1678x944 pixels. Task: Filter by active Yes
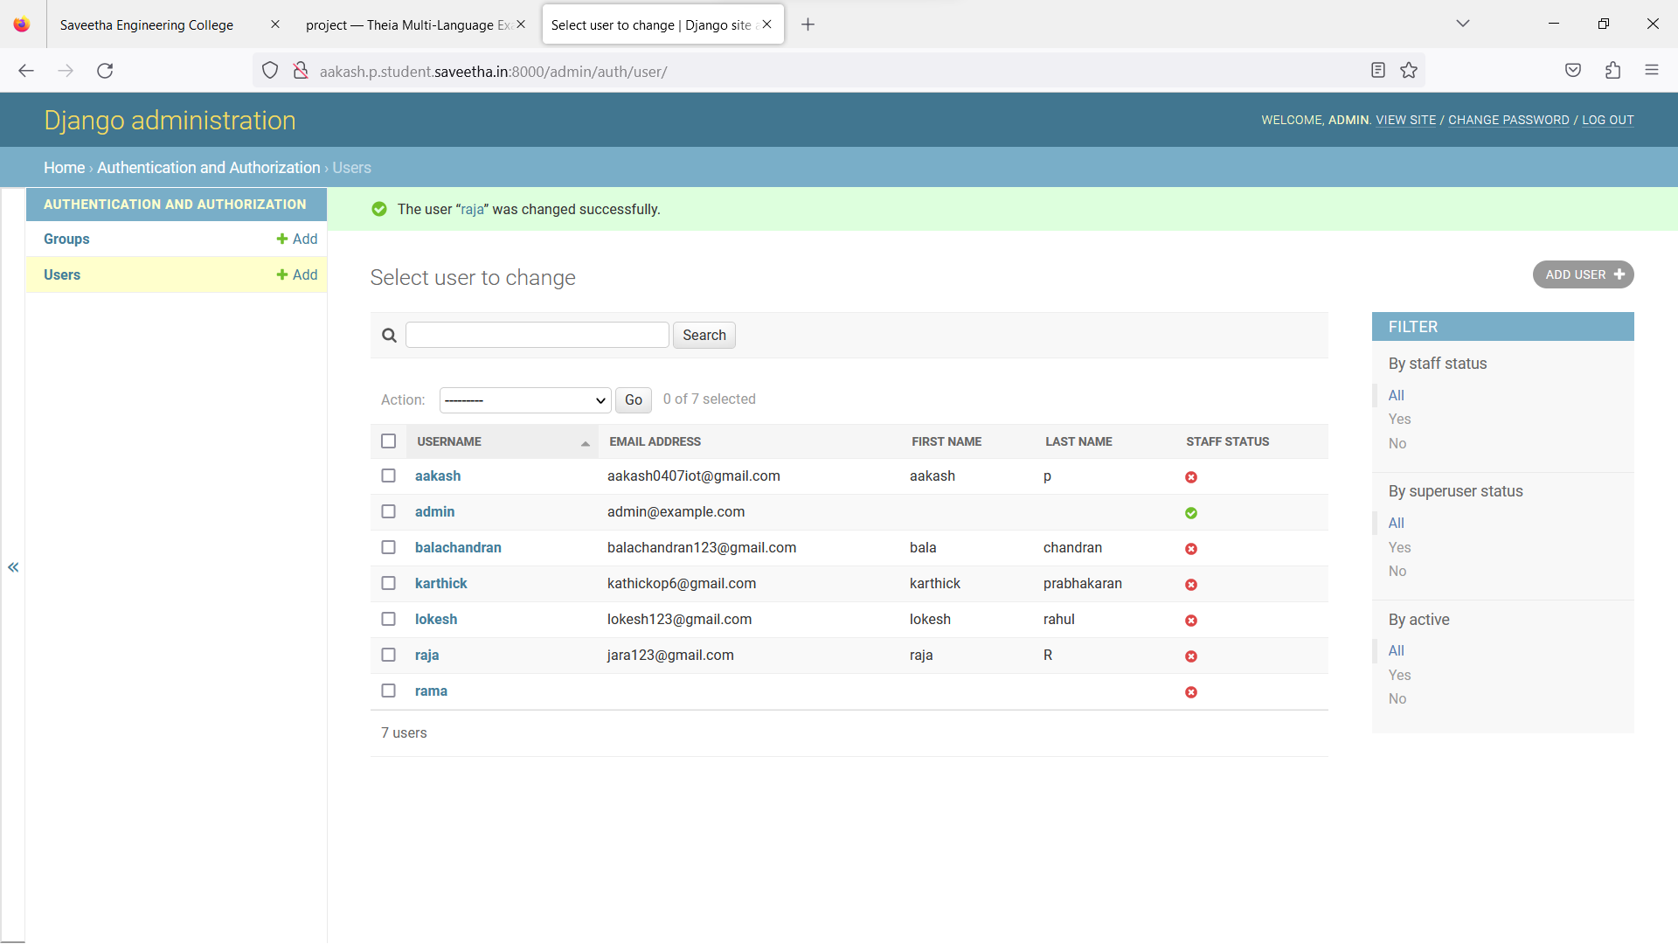[1399, 676]
